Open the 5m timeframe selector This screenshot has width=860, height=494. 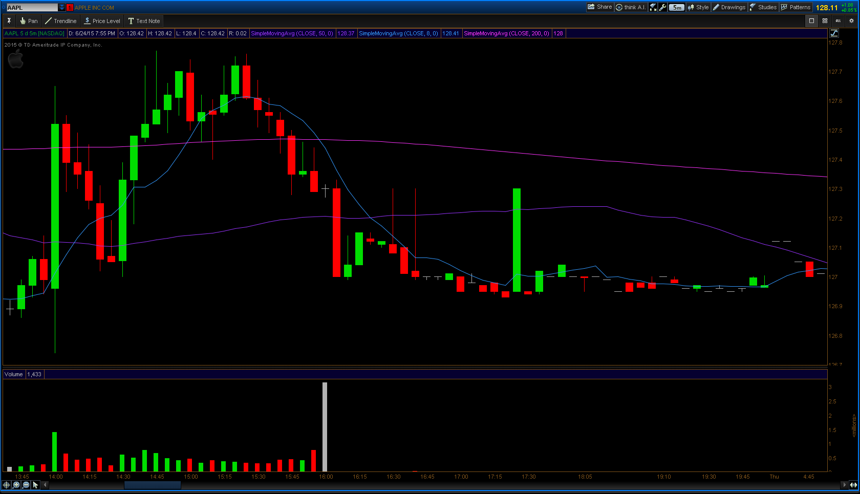(676, 7)
